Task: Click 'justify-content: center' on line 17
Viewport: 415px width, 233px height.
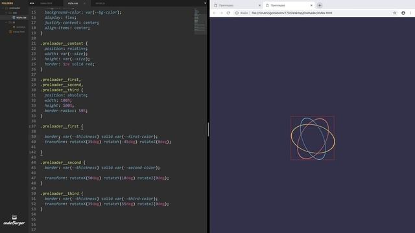Action: coord(71,23)
